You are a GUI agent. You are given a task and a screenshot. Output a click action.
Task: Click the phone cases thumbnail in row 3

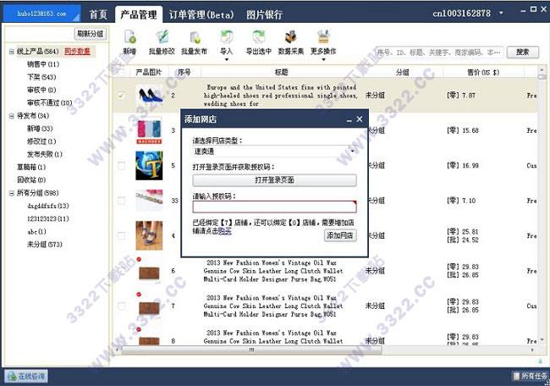point(150,130)
